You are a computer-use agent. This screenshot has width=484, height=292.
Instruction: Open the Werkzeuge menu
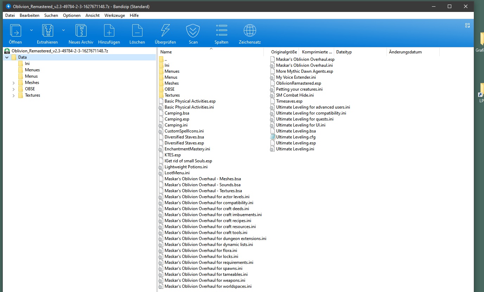pos(115,15)
